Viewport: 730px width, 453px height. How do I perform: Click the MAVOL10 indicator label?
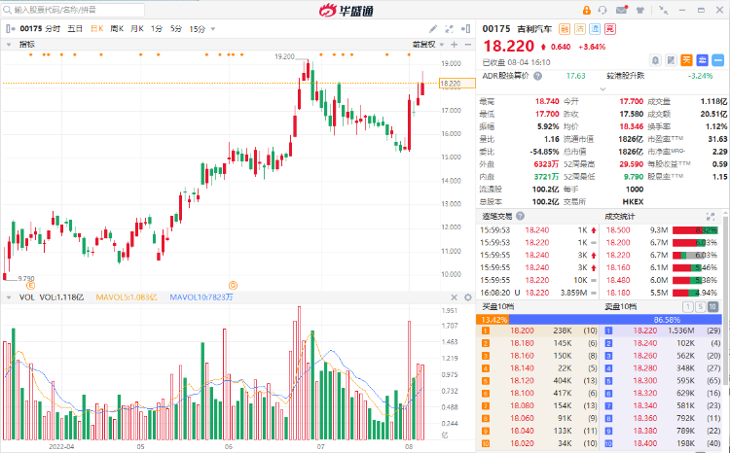point(201,297)
